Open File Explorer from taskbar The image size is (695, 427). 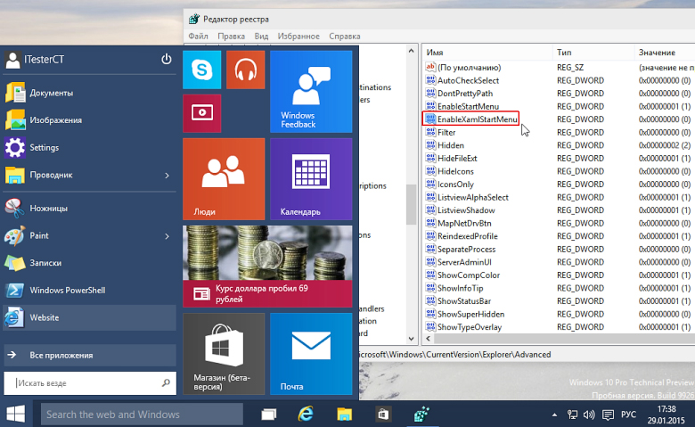344,415
